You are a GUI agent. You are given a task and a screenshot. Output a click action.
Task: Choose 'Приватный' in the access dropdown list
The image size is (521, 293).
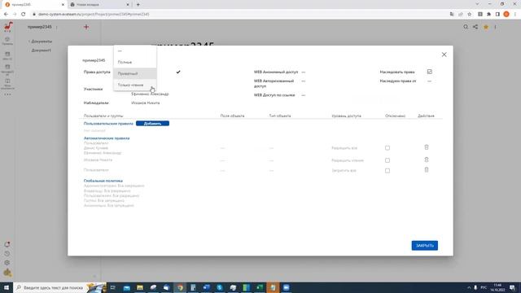(135, 73)
